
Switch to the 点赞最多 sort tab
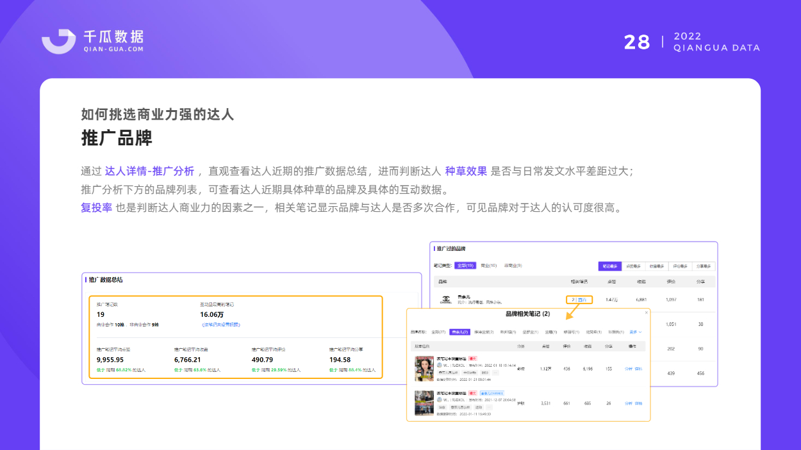coord(633,266)
